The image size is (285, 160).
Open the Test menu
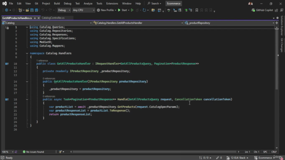coord(77,4)
